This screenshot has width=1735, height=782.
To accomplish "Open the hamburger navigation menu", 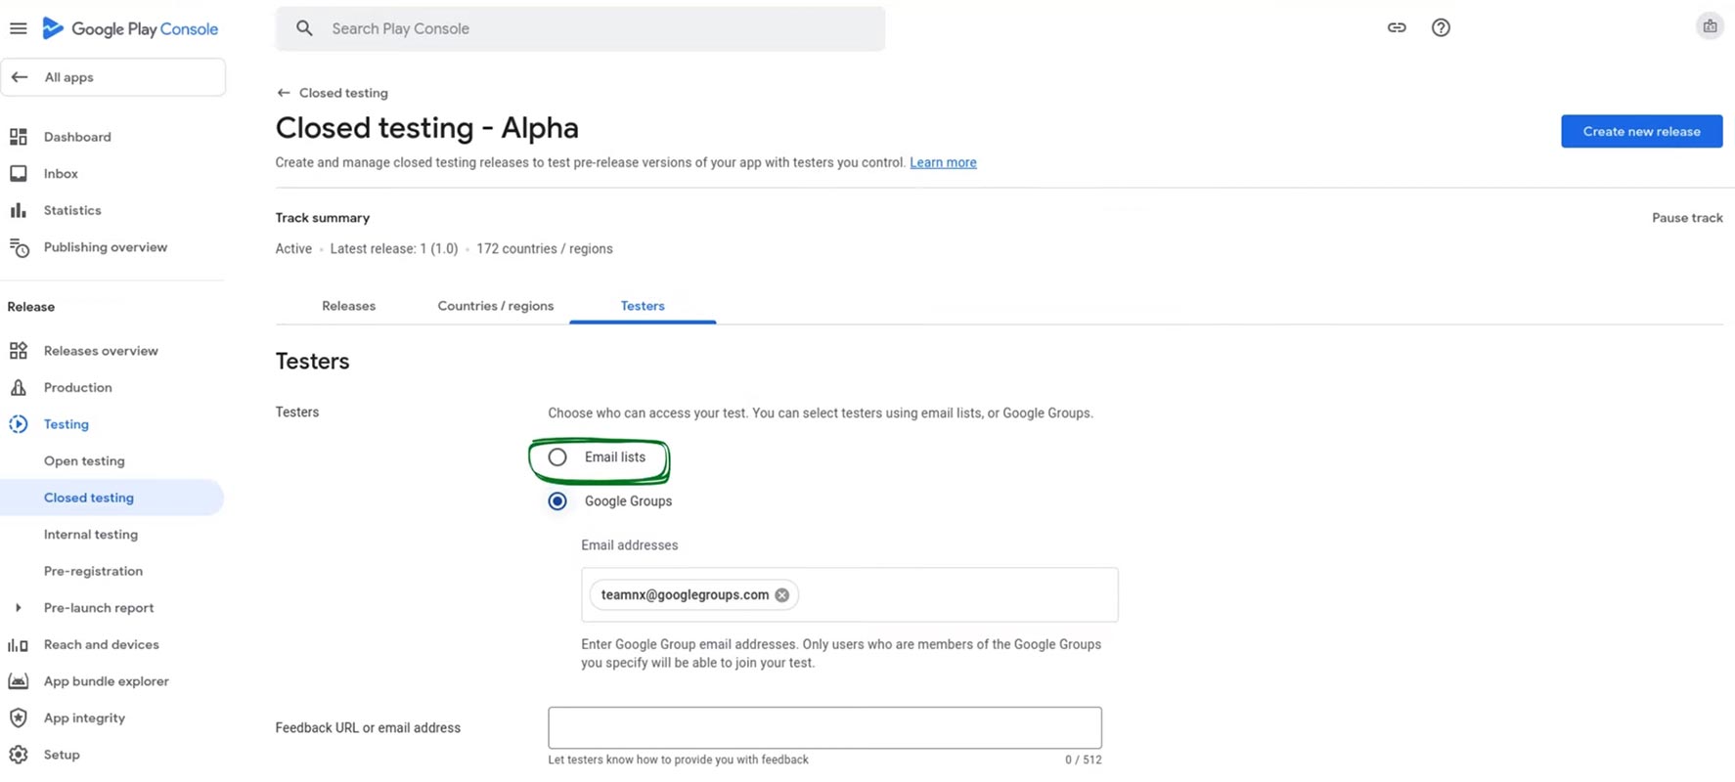I will [18, 28].
